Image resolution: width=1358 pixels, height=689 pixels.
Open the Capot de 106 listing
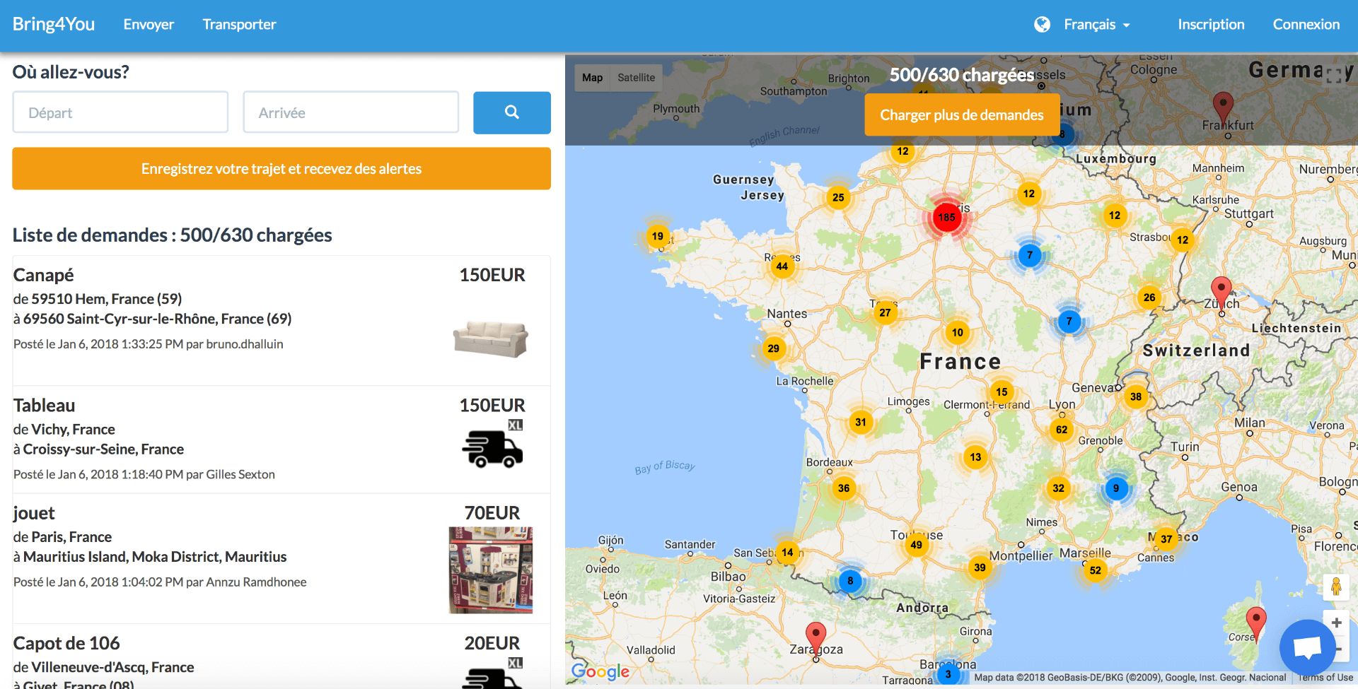66,644
